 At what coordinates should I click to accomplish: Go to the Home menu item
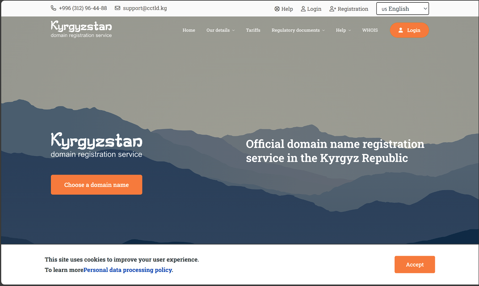tap(189, 30)
